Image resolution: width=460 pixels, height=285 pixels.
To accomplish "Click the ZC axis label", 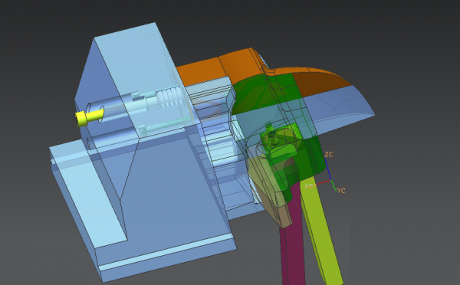I will (329, 154).
